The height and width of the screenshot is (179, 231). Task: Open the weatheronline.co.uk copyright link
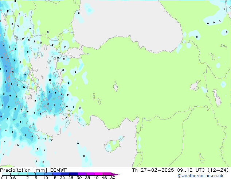coord(200,176)
